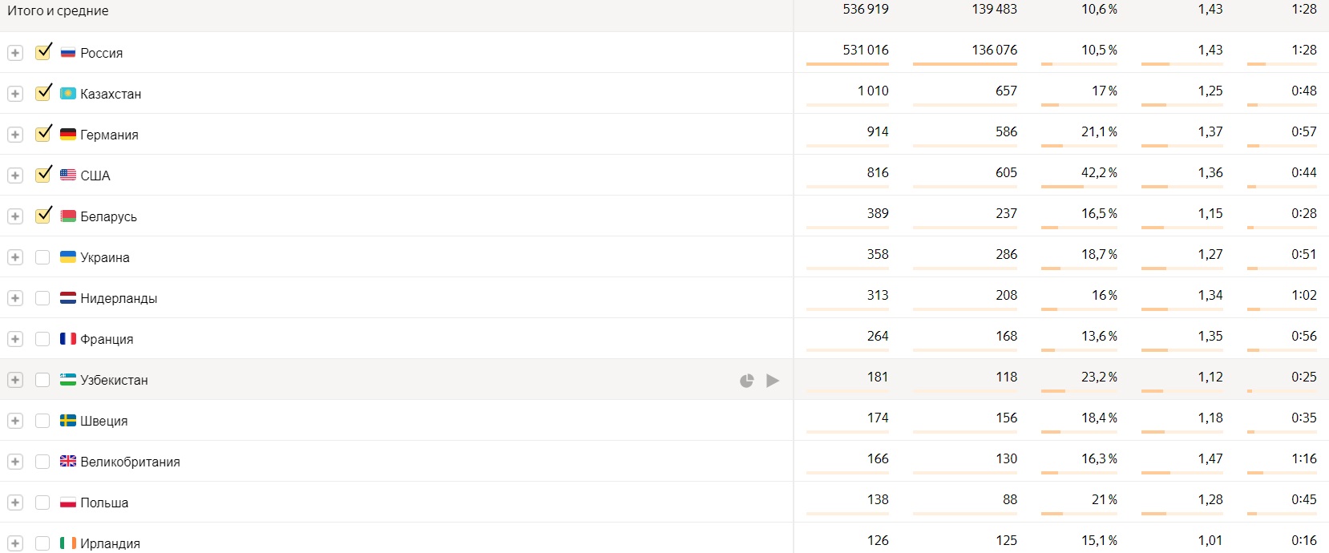The width and height of the screenshot is (1329, 553).
Task: Click the Нидерланды country label
Action: [119, 298]
